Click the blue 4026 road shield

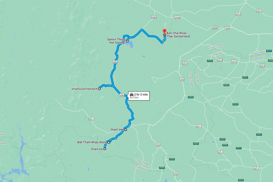coord(196,144)
